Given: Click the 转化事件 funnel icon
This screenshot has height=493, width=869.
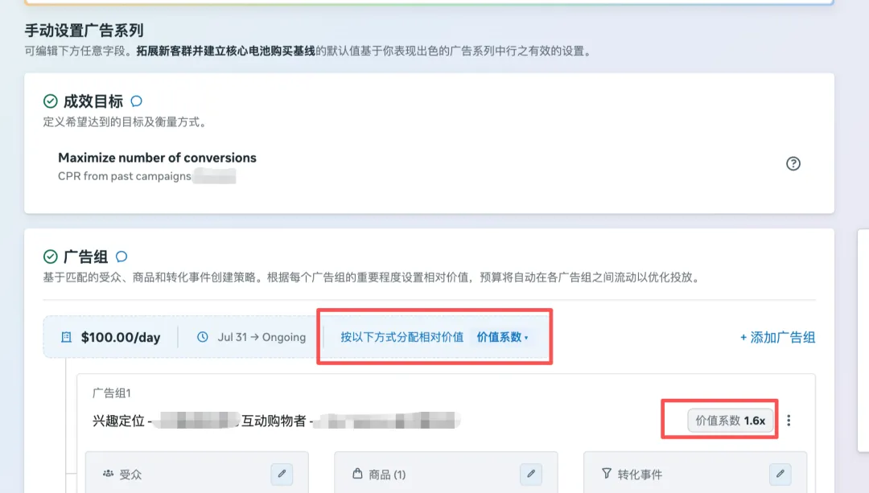Looking at the screenshot, I should tap(607, 474).
